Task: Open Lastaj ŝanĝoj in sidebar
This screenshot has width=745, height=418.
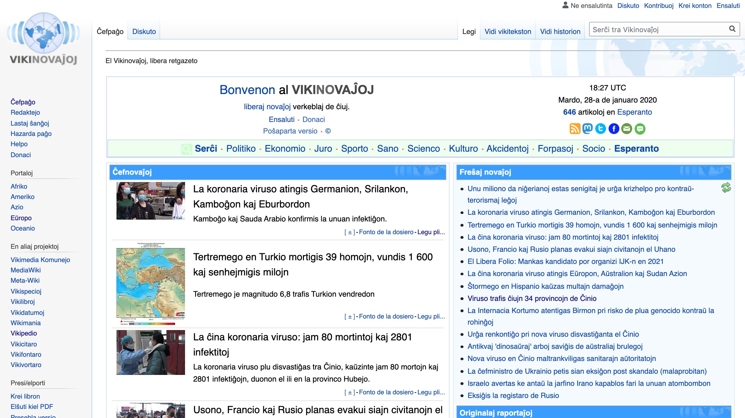Action: click(30, 123)
